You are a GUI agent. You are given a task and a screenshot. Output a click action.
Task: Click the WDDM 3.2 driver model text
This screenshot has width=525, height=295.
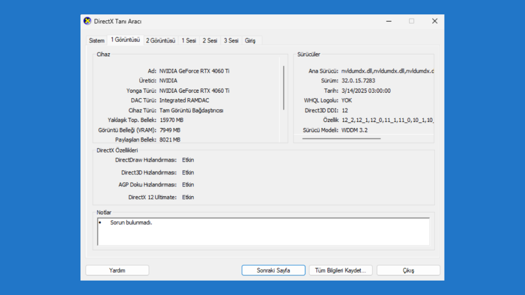[354, 130]
